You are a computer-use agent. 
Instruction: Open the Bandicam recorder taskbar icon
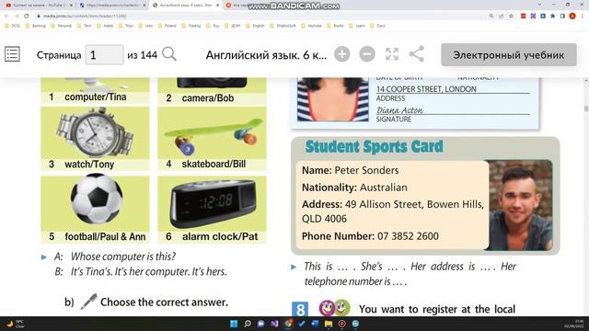(x=341, y=324)
